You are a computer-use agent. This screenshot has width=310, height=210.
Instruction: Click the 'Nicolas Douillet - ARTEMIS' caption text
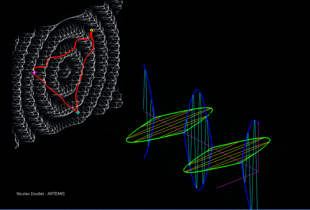click(x=41, y=194)
